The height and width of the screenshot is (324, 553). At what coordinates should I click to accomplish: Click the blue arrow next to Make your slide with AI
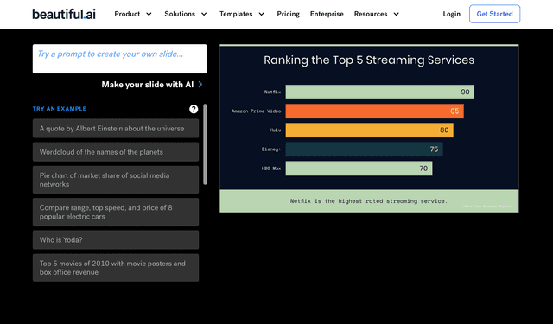click(200, 85)
